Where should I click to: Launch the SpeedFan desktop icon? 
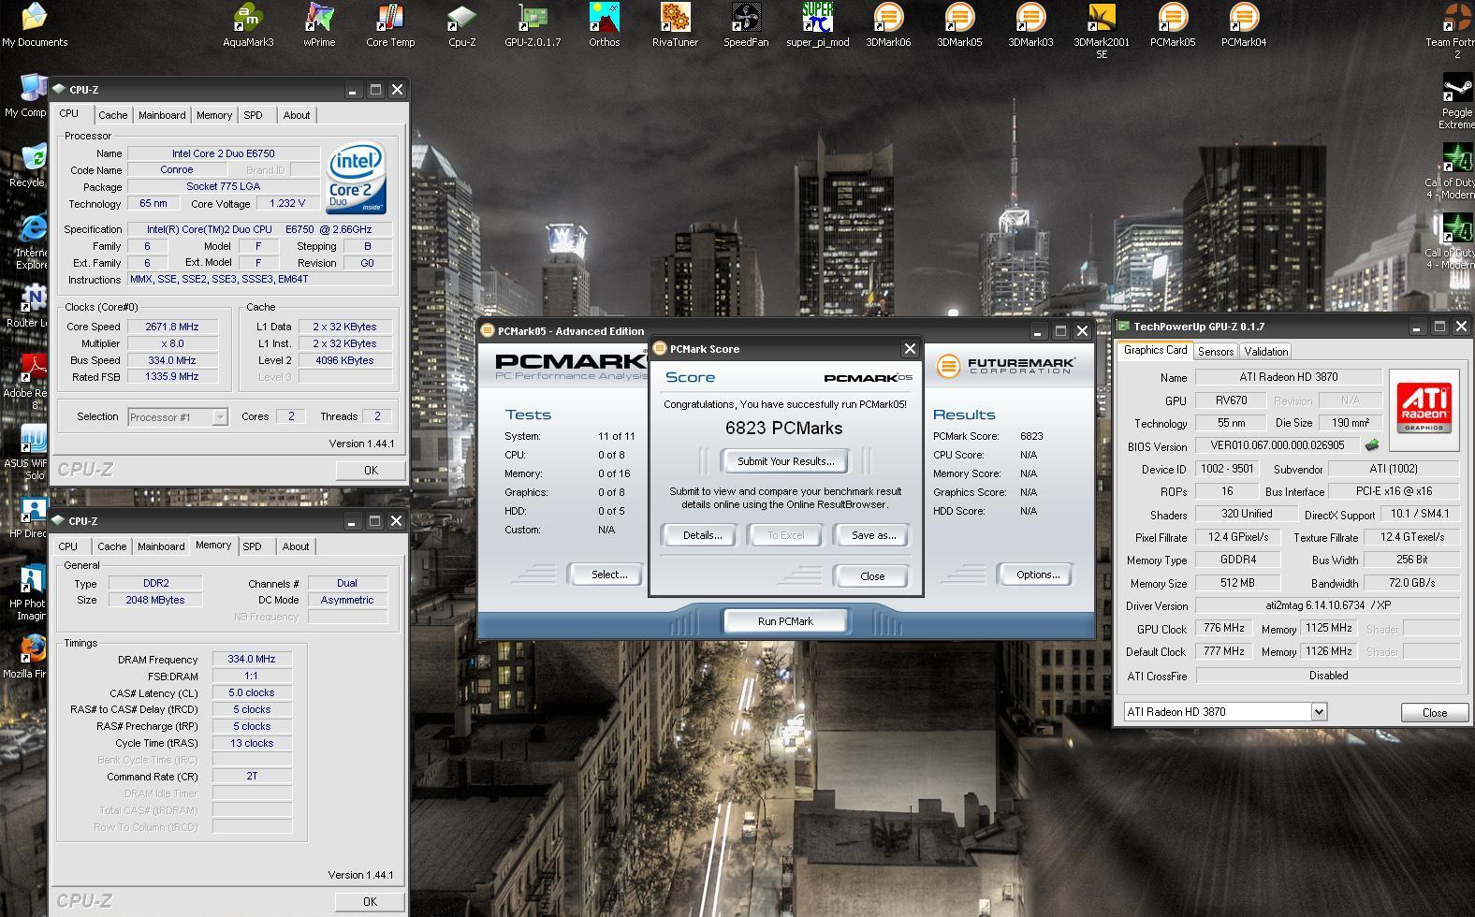[x=746, y=24]
